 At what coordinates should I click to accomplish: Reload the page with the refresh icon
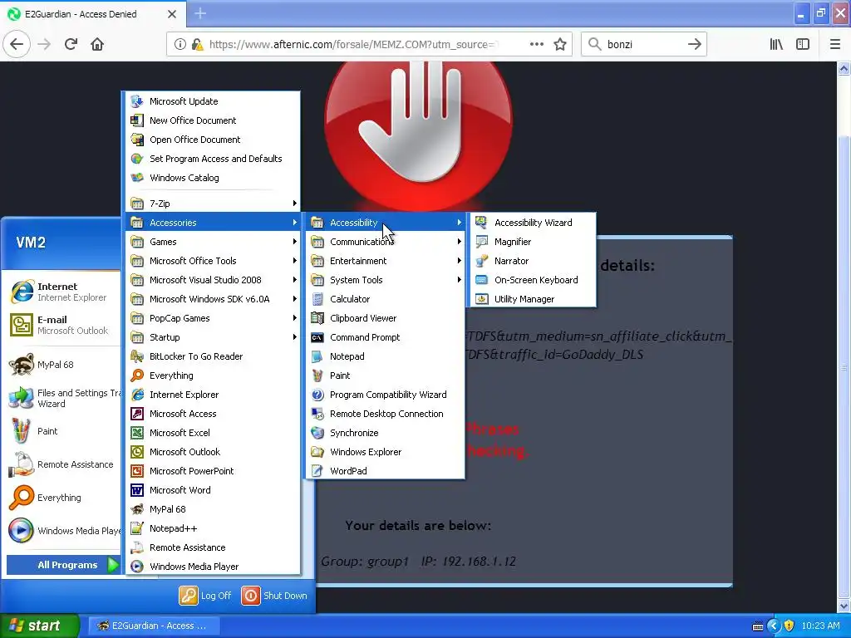(71, 44)
